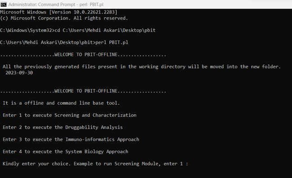Click the input prompt after 'enter 1 :'

192,164
